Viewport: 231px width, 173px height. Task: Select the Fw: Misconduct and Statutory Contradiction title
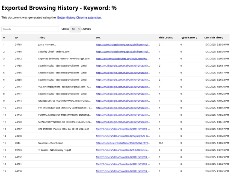tap(65, 108)
